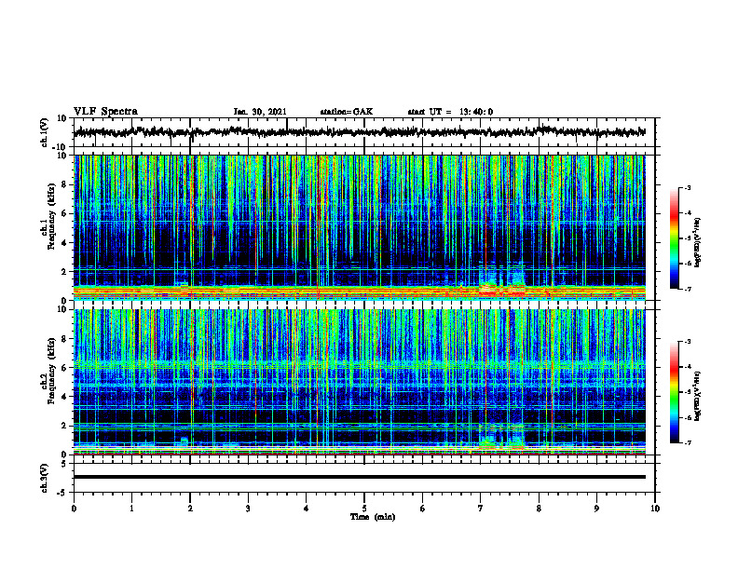The image size is (738, 570).
Task: Click the "station=GAK" label
Action: 347,112
